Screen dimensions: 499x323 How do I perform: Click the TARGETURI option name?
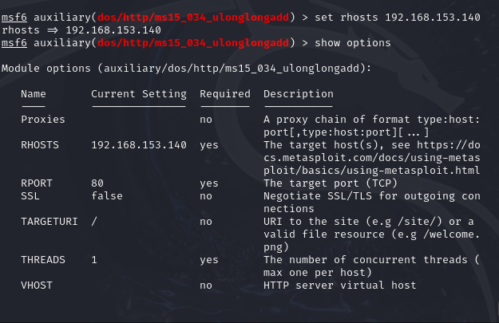[x=50, y=222]
